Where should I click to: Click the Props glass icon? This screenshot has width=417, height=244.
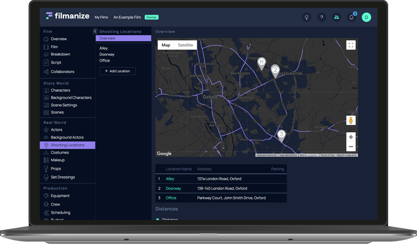(x=46, y=169)
